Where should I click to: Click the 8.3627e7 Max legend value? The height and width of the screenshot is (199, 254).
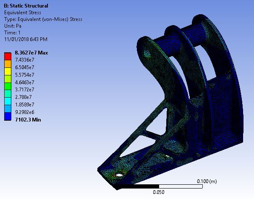(x=31, y=52)
